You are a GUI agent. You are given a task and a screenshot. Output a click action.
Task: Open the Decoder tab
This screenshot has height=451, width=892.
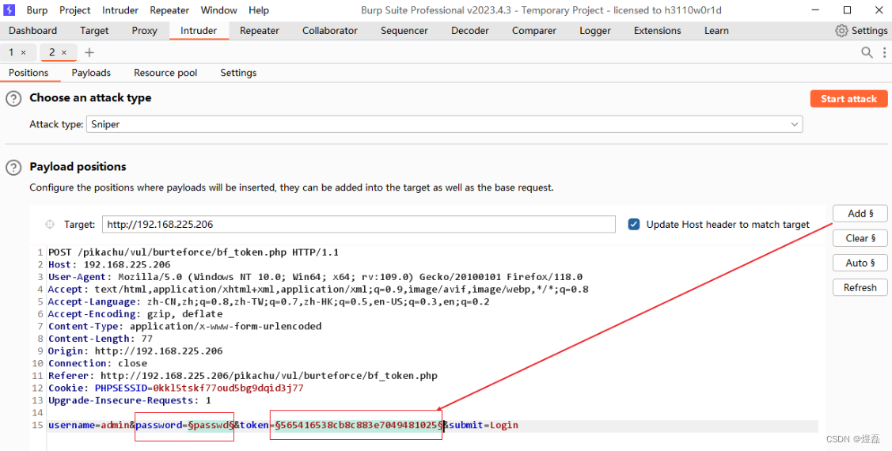coord(470,31)
